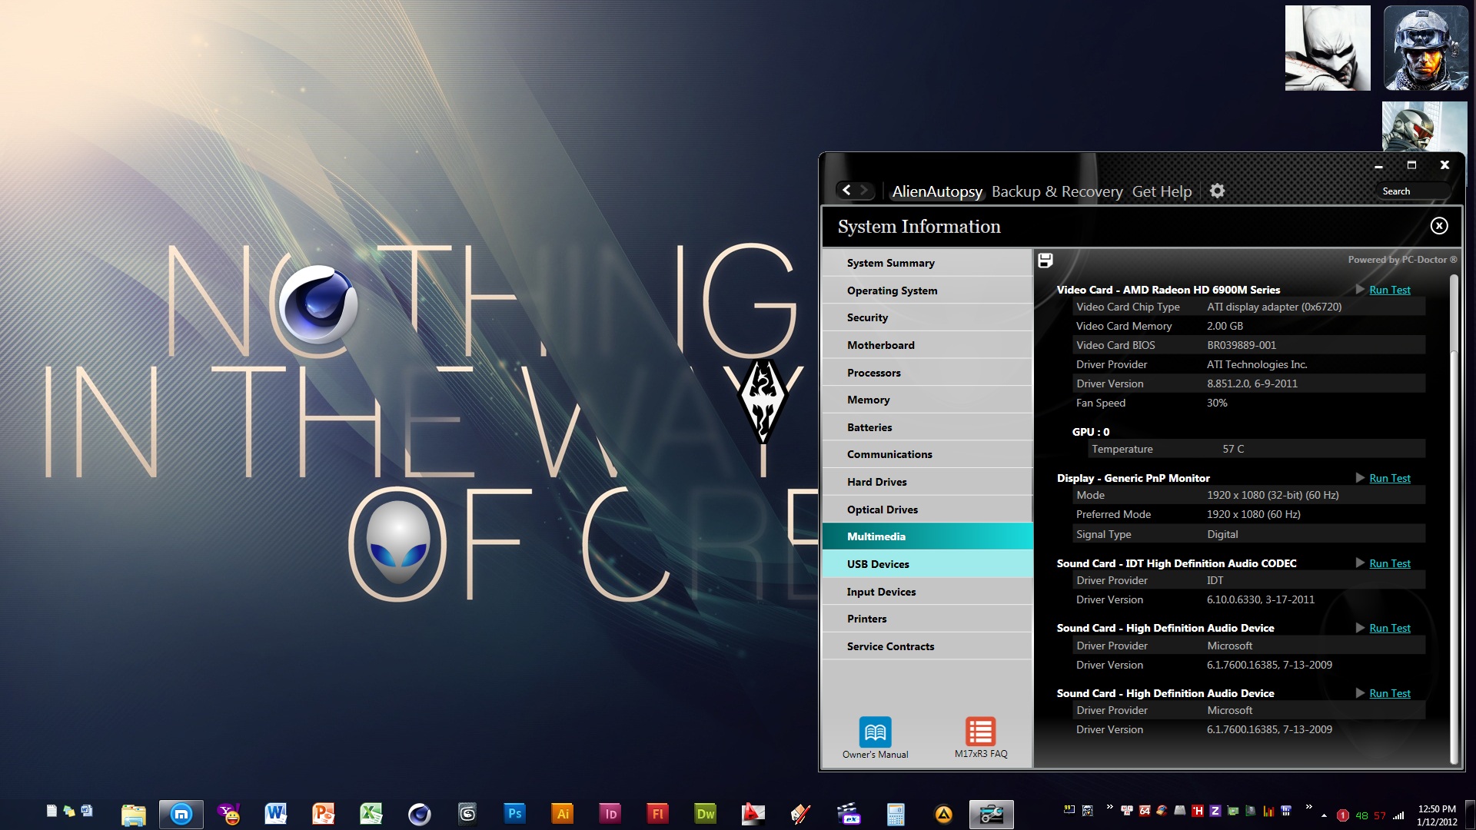The width and height of the screenshot is (1476, 830).
Task: Show hidden tray icons arrow
Action: [1324, 815]
